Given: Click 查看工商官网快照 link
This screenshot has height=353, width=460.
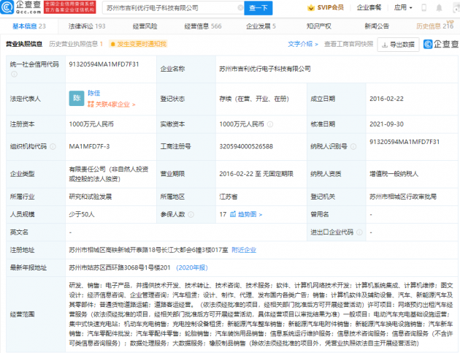Looking at the screenshot, I should (348, 44).
